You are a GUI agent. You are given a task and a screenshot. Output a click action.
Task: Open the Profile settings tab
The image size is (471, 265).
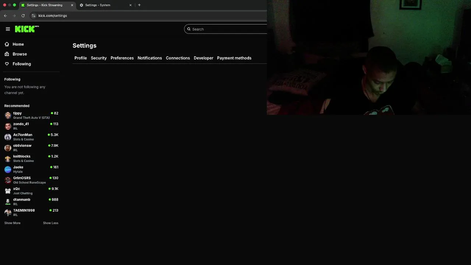[x=81, y=58]
